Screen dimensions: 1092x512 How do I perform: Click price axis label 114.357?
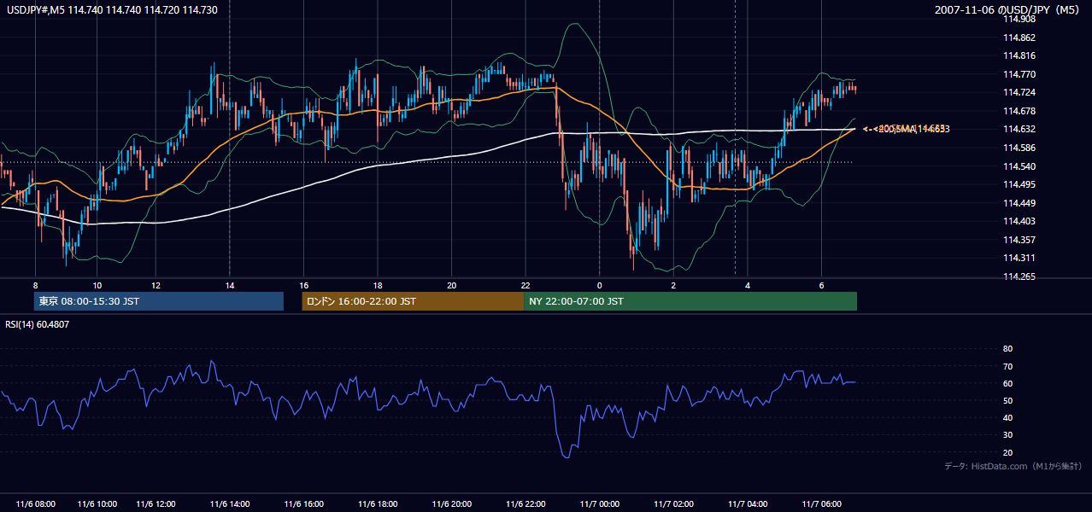coord(1019,240)
